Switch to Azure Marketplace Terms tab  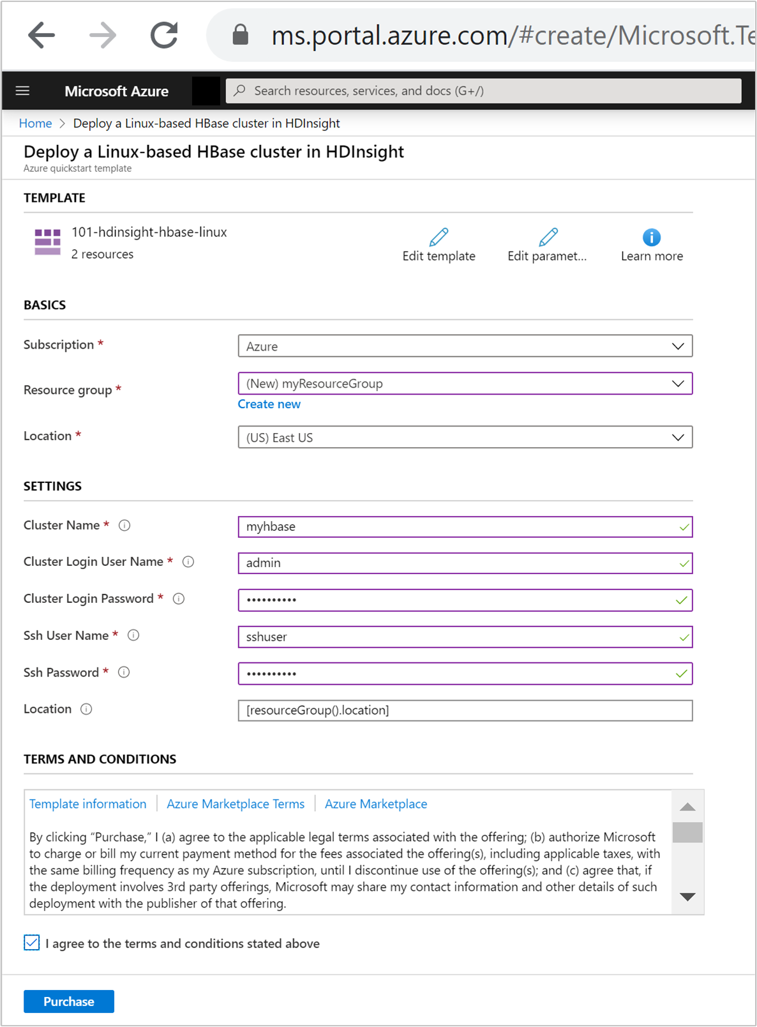tap(236, 804)
